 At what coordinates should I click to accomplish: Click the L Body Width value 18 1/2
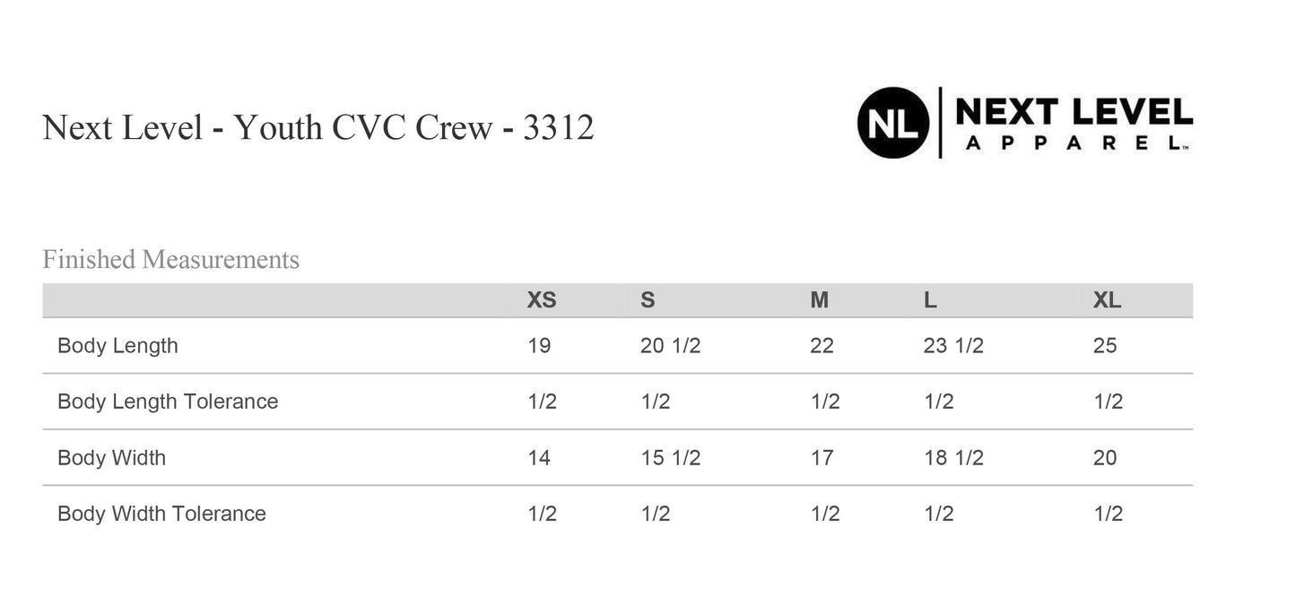pyautogui.click(x=953, y=458)
